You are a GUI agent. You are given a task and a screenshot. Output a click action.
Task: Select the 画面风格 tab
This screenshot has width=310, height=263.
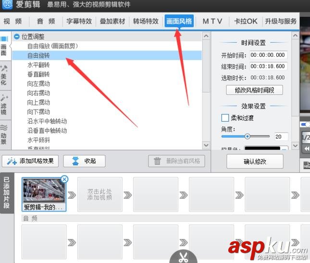(x=179, y=21)
